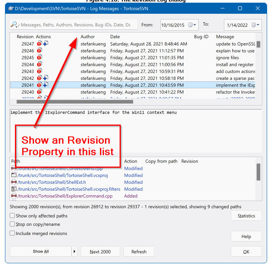Confirm with the OK button
Image resolution: width=274 pixels, height=269 pixels.
(246, 251)
